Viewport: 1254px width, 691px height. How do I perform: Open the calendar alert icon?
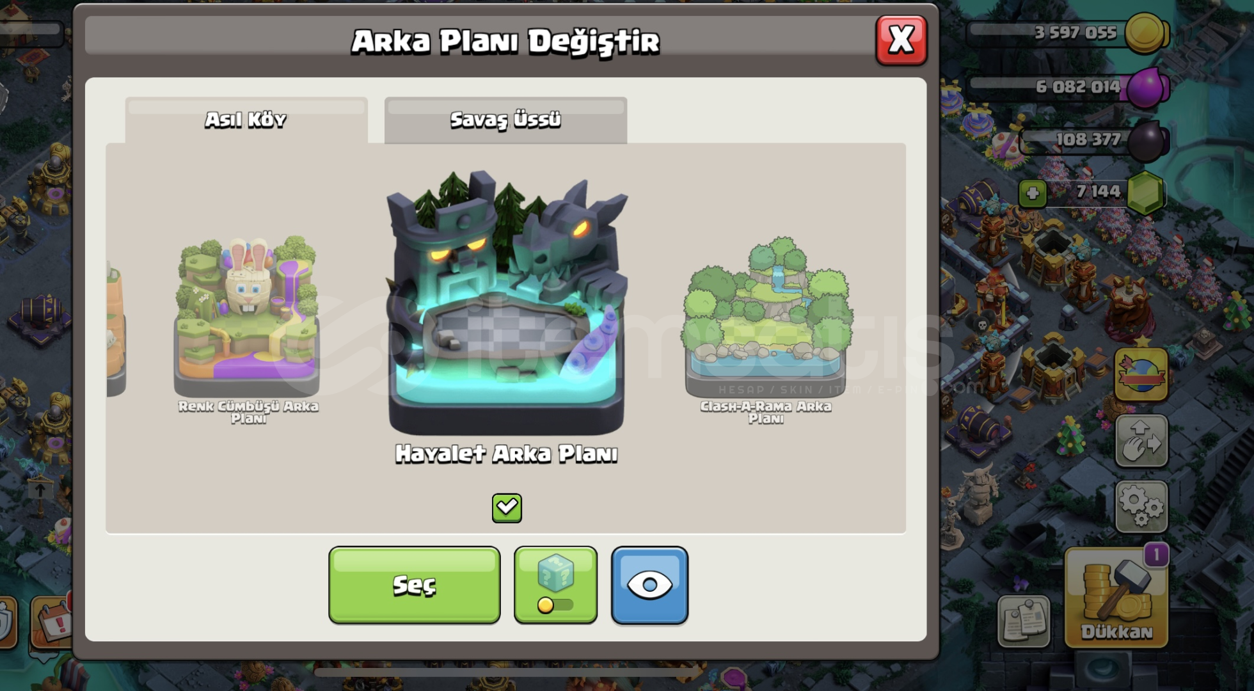coord(51,622)
